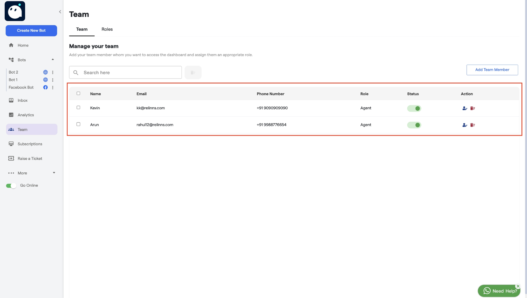Click Arun's Agent role cell
Viewport: 527px width, 298px height.
(366, 125)
